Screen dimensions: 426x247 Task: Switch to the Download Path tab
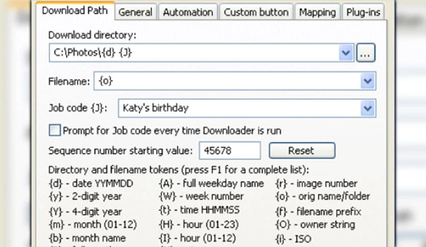75,11
